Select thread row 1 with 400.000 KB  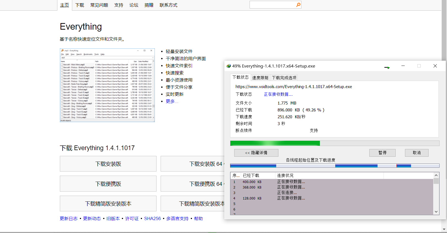[332, 182]
